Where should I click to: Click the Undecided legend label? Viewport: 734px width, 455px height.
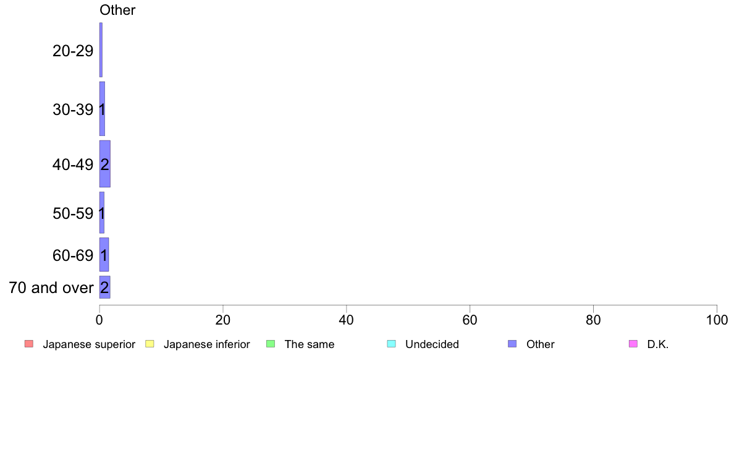point(432,344)
